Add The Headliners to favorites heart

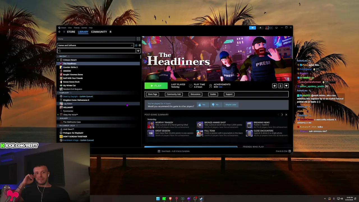pos(286,86)
